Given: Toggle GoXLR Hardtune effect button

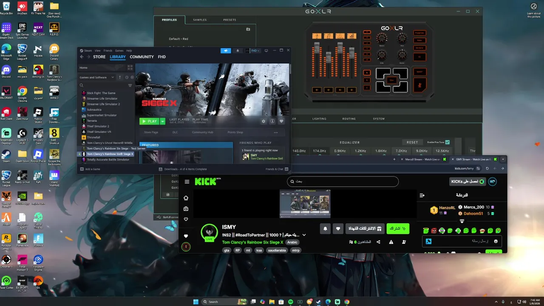Looking at the screenshot, I should pos(419,48).
